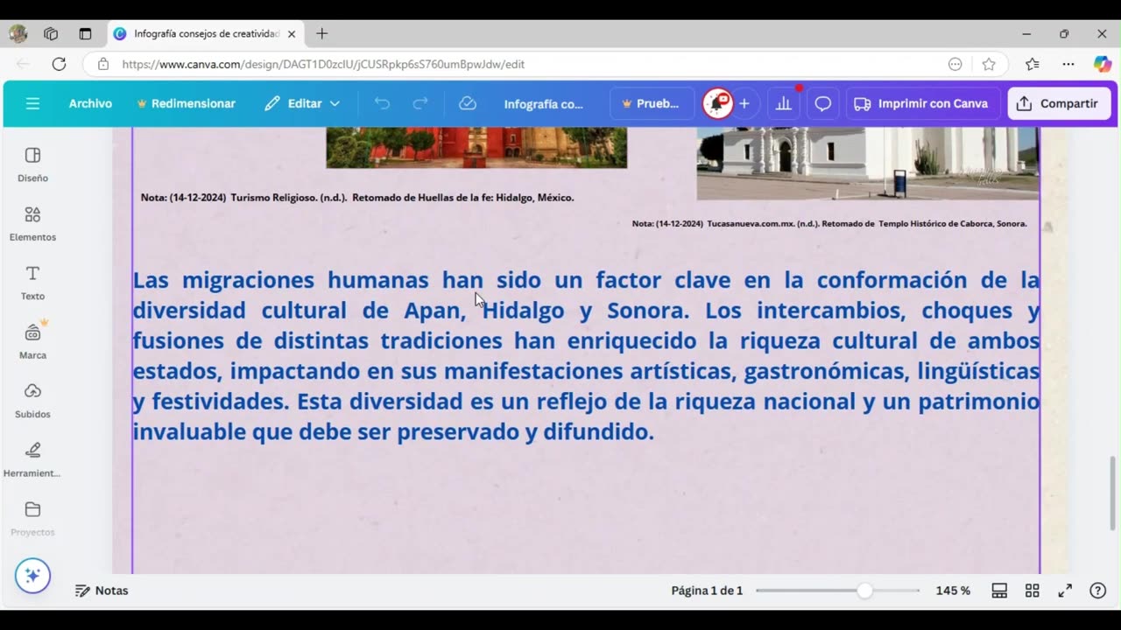This screenshot has width=1121, height=630.
Task: Open the browser workspaces icon
Action: click(51, 33)
